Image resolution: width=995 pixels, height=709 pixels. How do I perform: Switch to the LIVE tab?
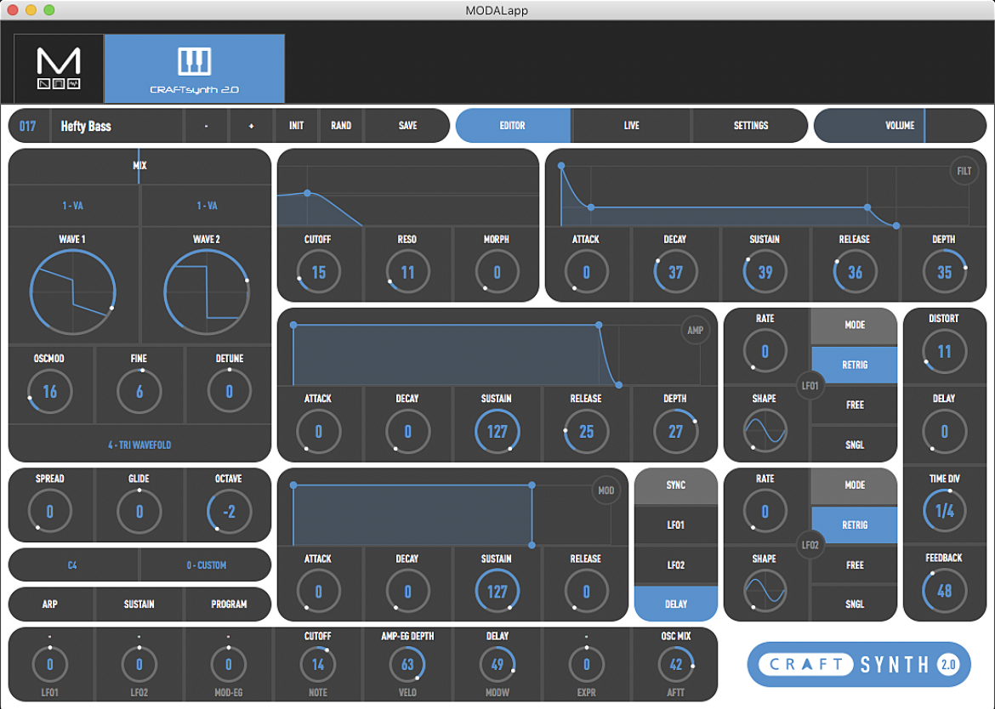coord(631,126)
